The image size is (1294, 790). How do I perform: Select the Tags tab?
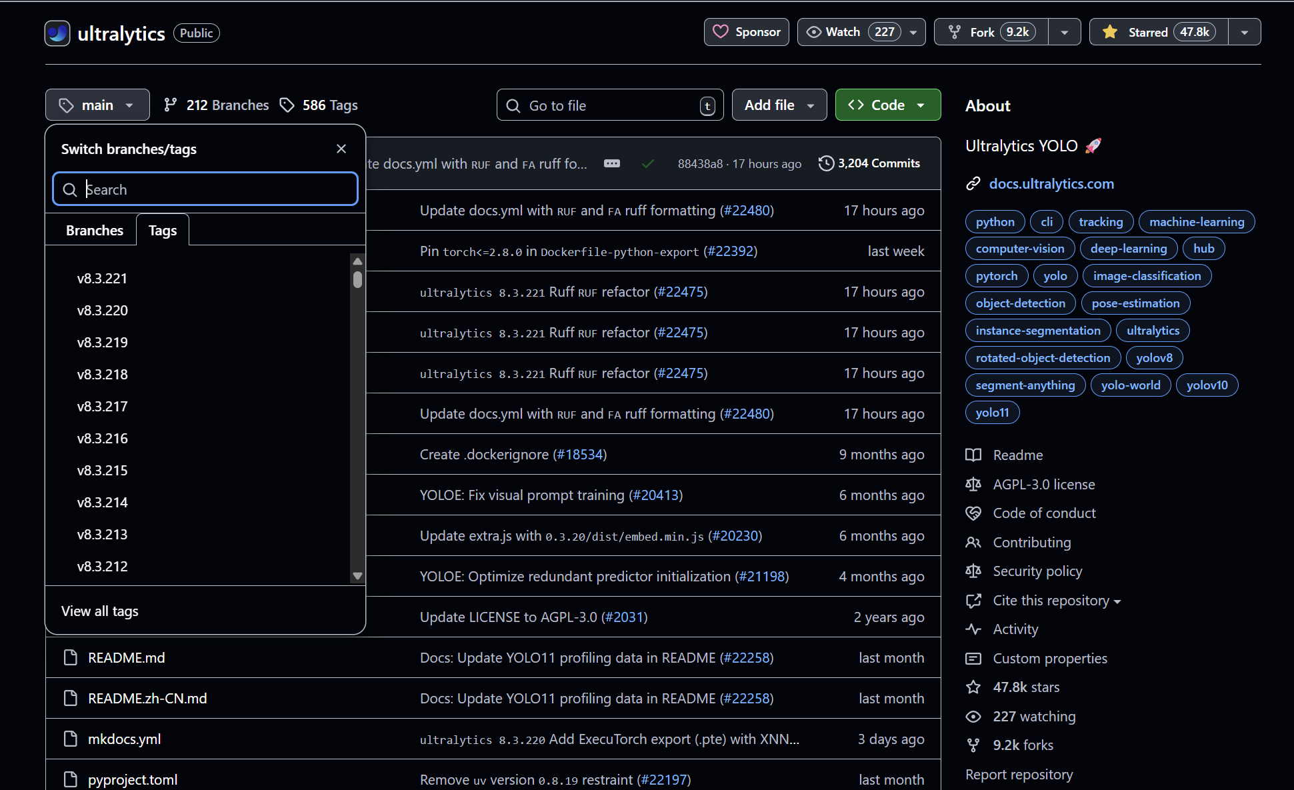[x=162, y=231]
